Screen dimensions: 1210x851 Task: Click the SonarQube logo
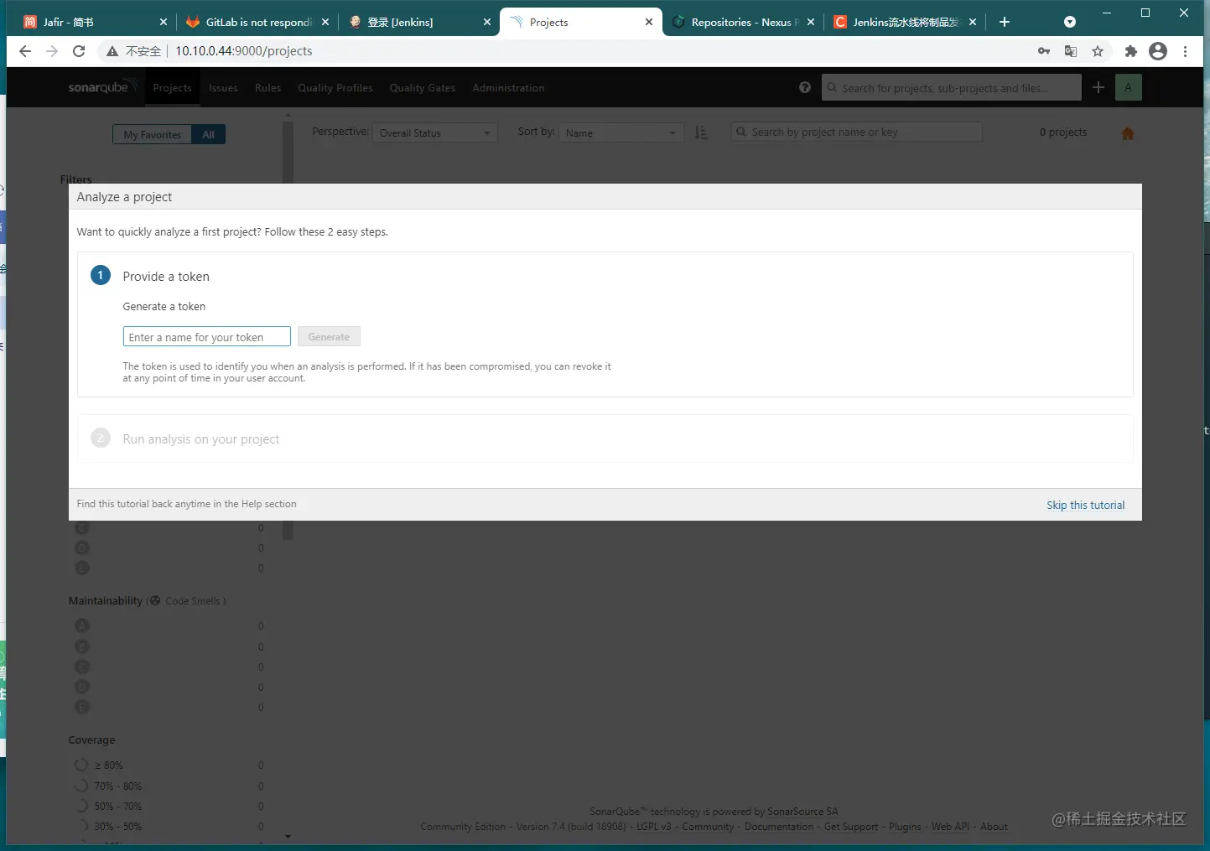coord(101,87)
